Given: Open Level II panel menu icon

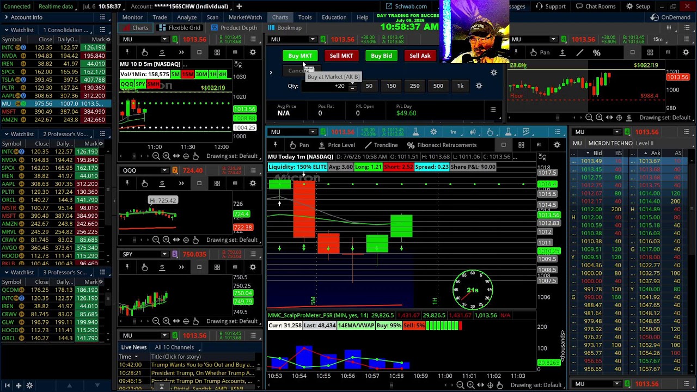Looking at the screenshot, I should pyautogui.click(x=686, y=132).
